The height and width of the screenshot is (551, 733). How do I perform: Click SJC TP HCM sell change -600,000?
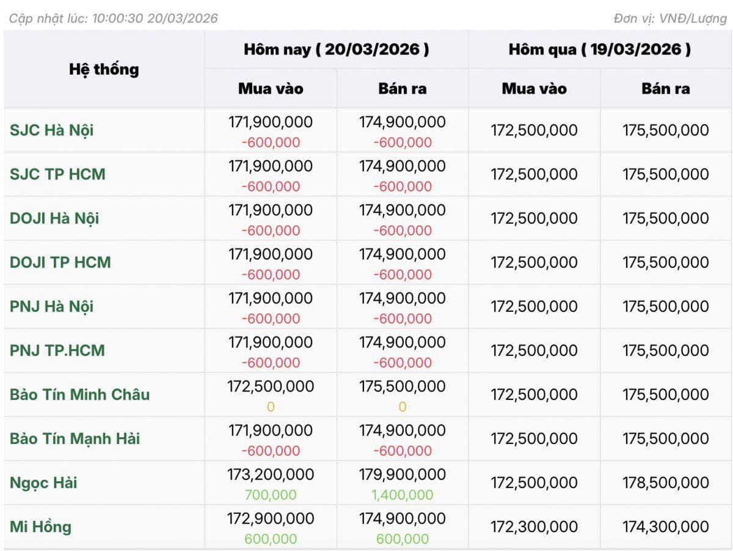[x=403, y=187]
